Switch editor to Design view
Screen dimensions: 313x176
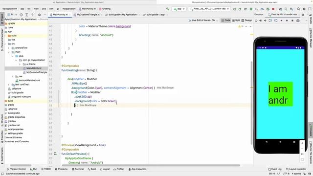(246, 21)
